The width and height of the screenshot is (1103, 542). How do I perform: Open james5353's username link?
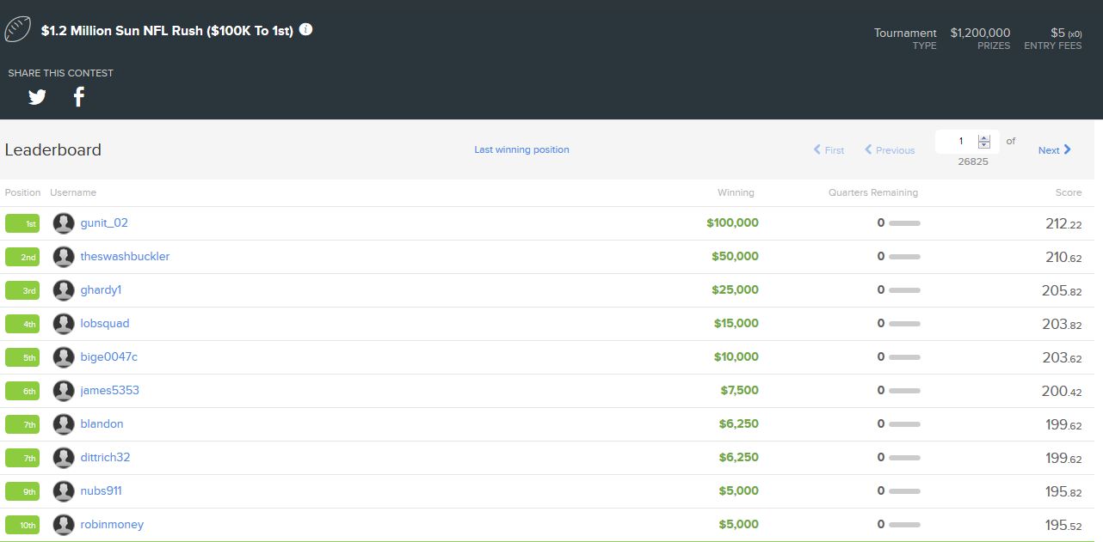tap(109, 391)
